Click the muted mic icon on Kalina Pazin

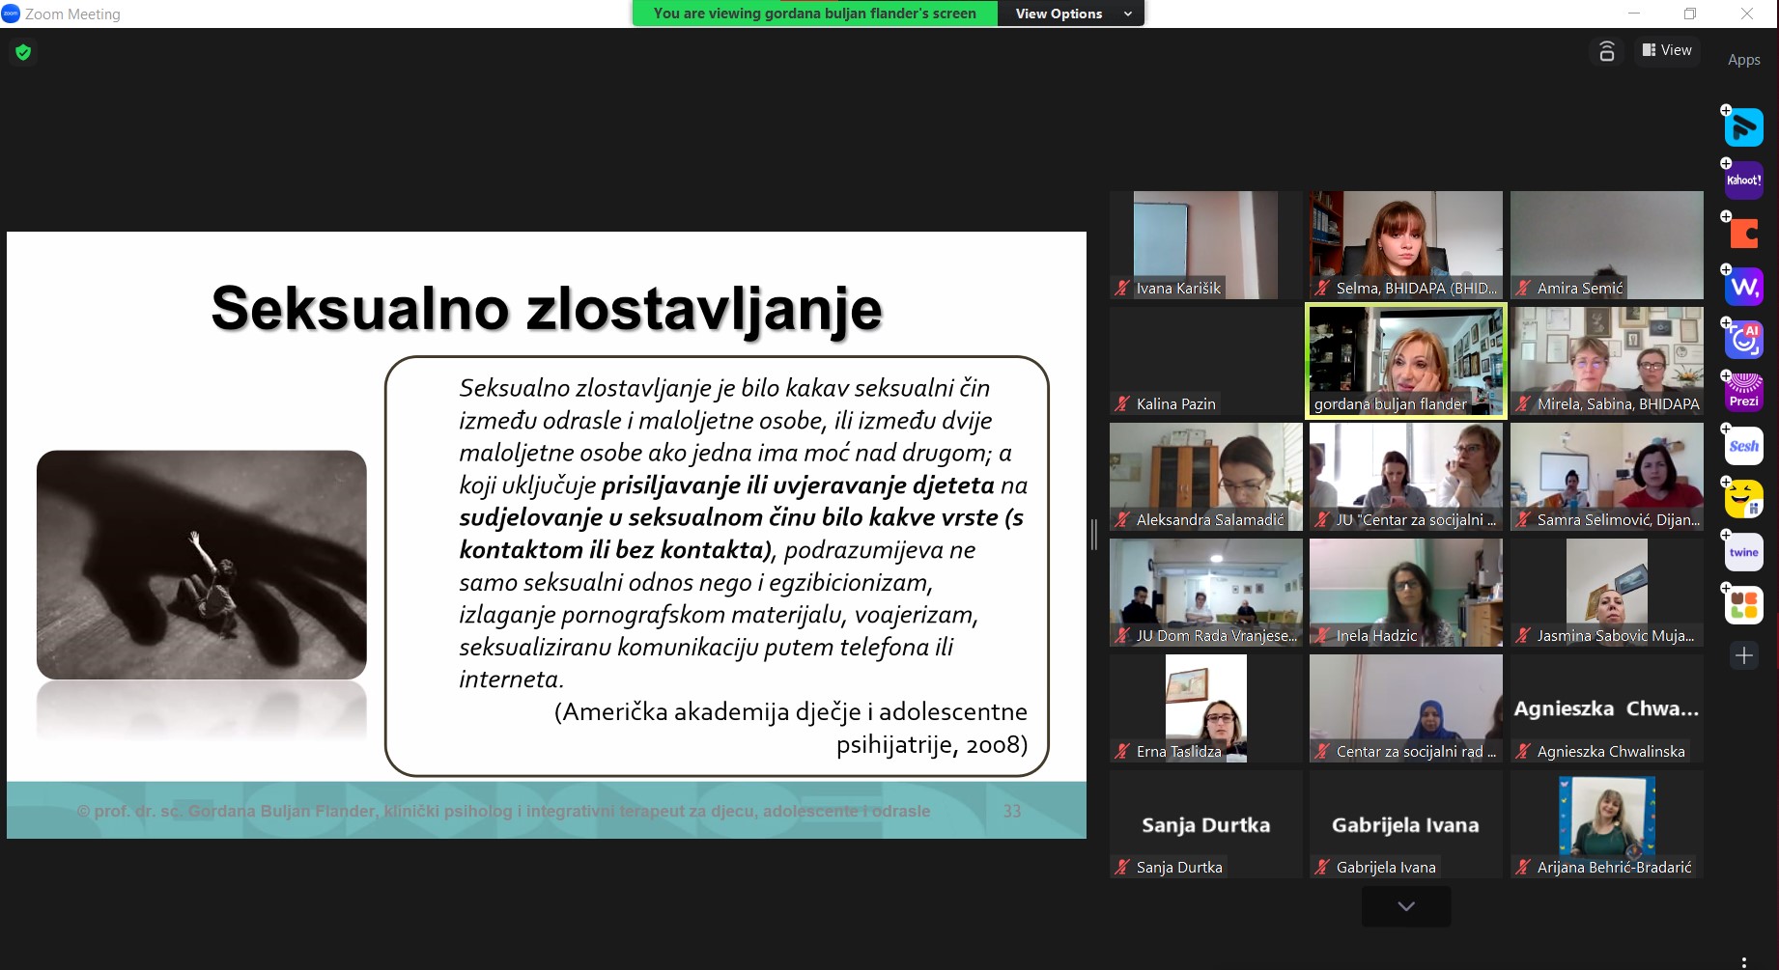[x=1122, y=404]
